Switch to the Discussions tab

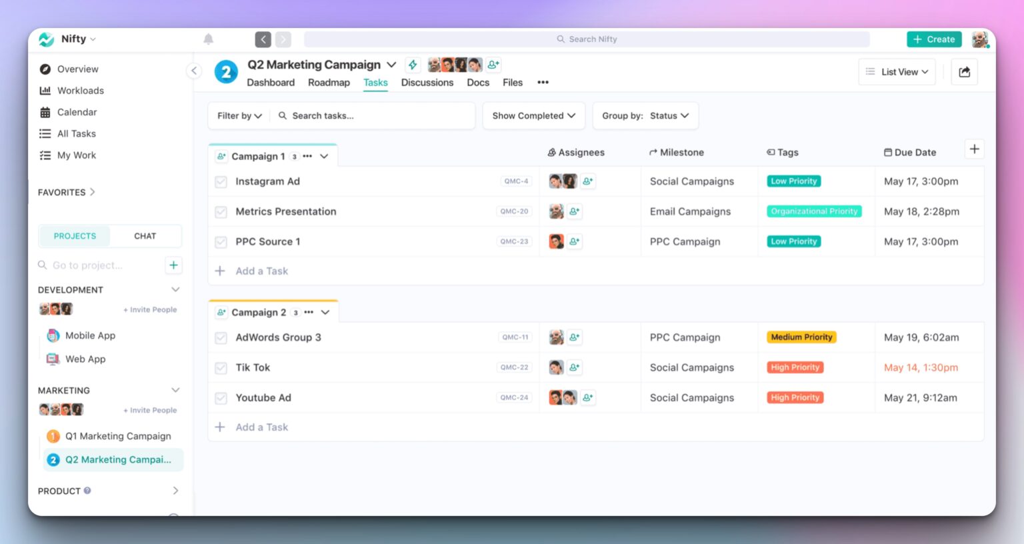[x=427, y=82]
